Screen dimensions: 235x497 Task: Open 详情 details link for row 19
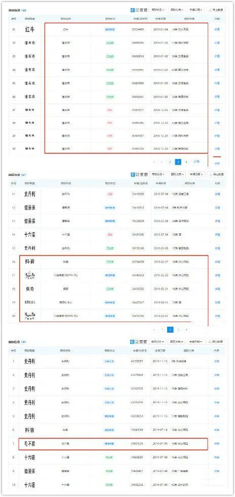pos(217,302)
